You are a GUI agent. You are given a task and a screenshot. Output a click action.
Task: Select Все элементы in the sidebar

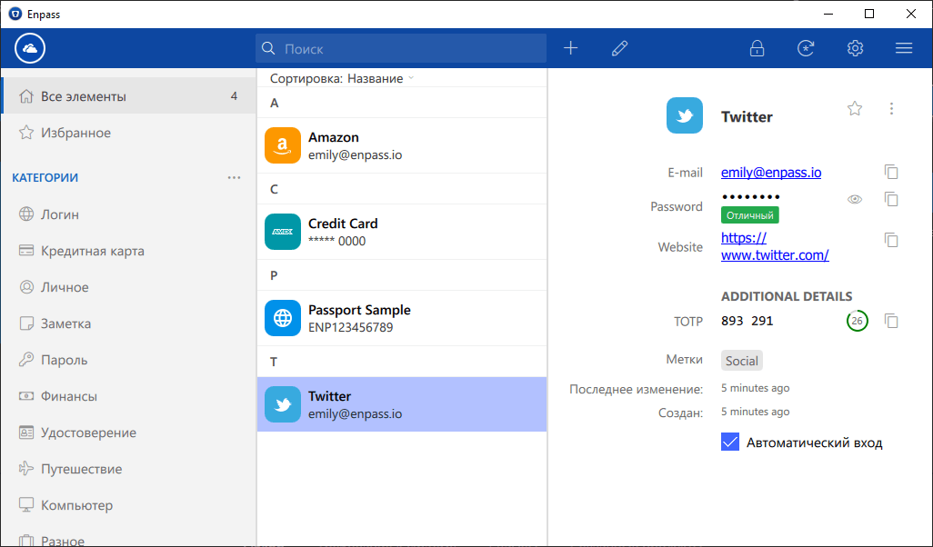128,95
